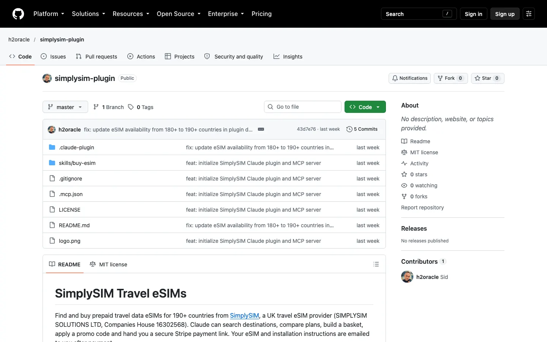Switch to the Actions tab
Screen dimensions: 547x342
pos(141,56)
